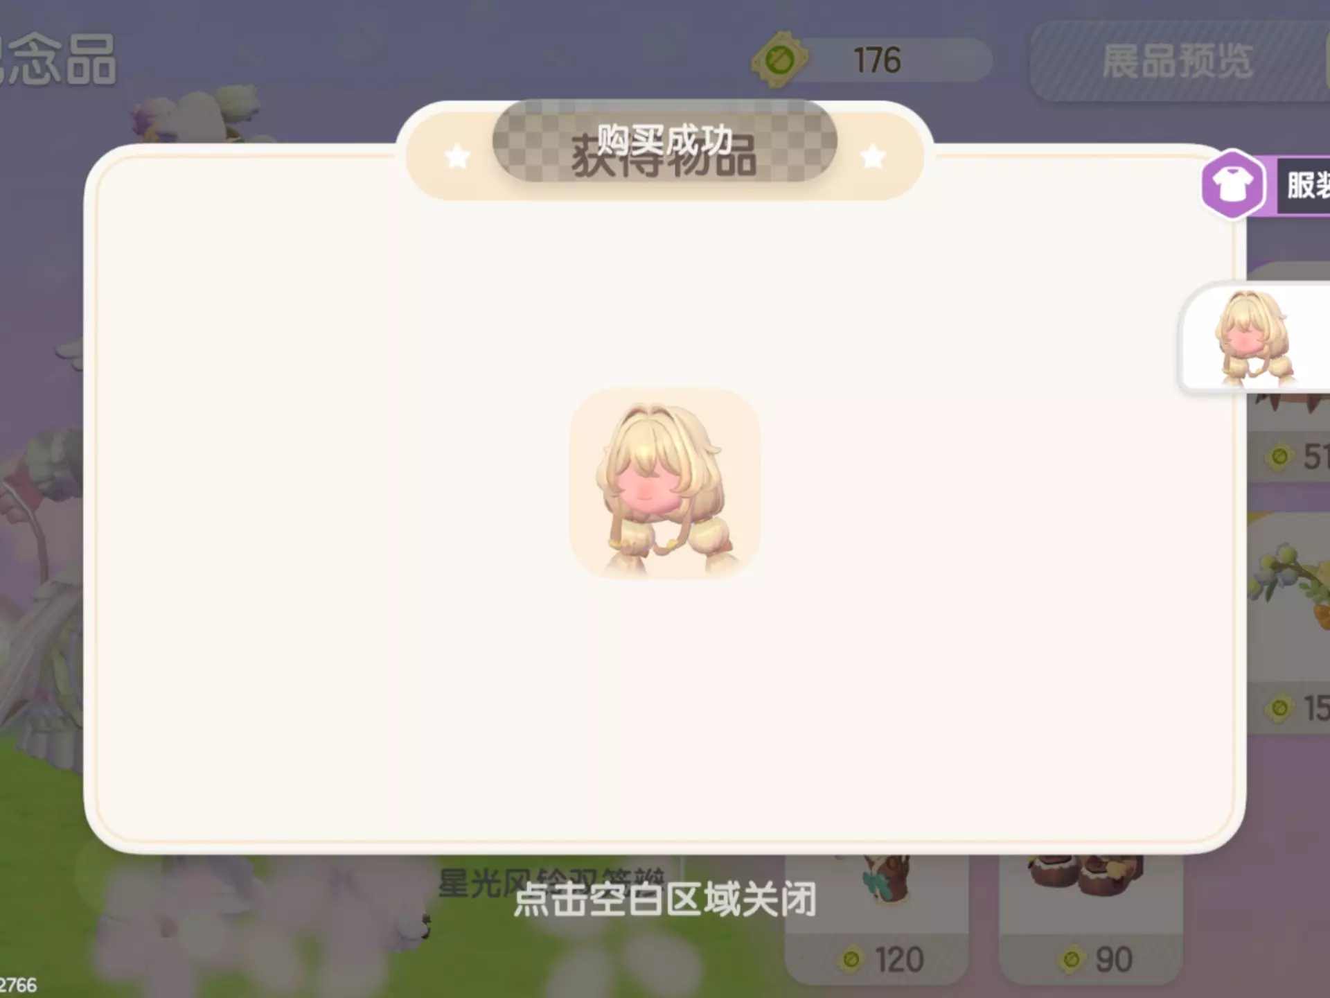The width and height of the screenshot is (1330, 998).
Task: Tap the coin icon beside price 120
Action: [x=851, y=960]
